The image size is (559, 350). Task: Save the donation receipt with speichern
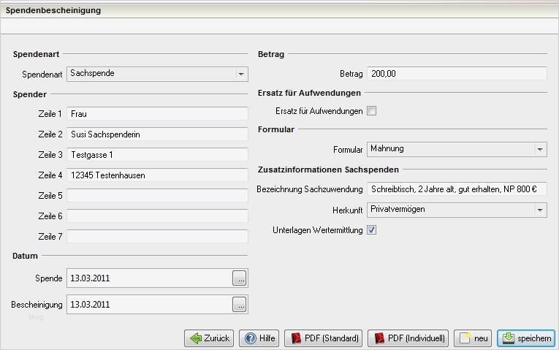(x=526, y=338)
